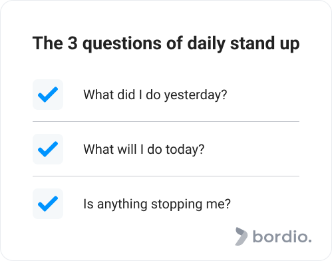
Task: Toggle the "What did I do yesterday?" checkbox
Action: pyautogui.click(x=48, y=95)
